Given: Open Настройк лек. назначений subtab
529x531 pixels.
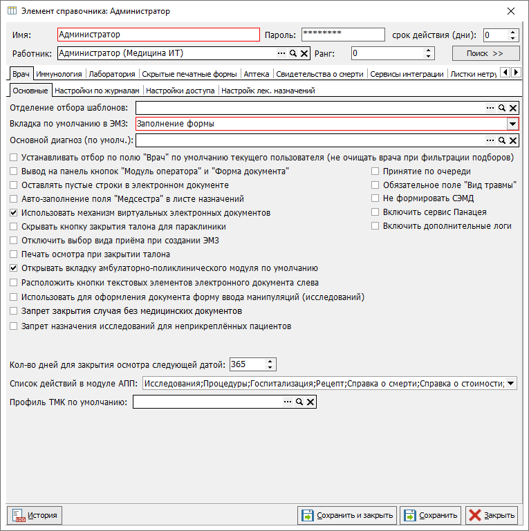Looking at the screenshot, I should (x=268, y=91).
